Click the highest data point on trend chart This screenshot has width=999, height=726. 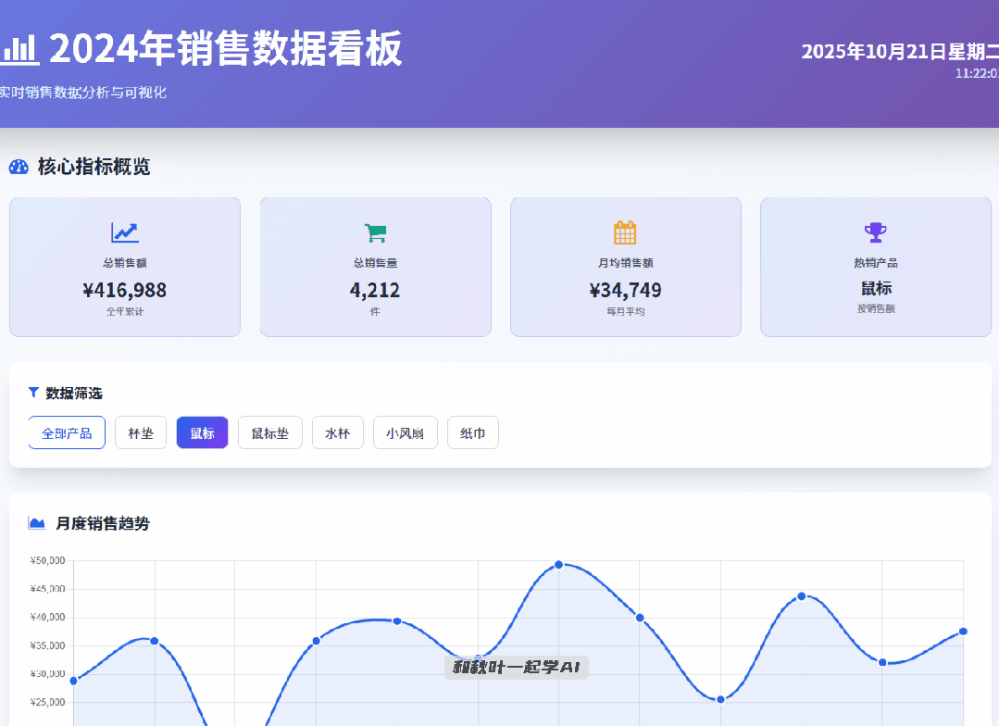(558, 565)
